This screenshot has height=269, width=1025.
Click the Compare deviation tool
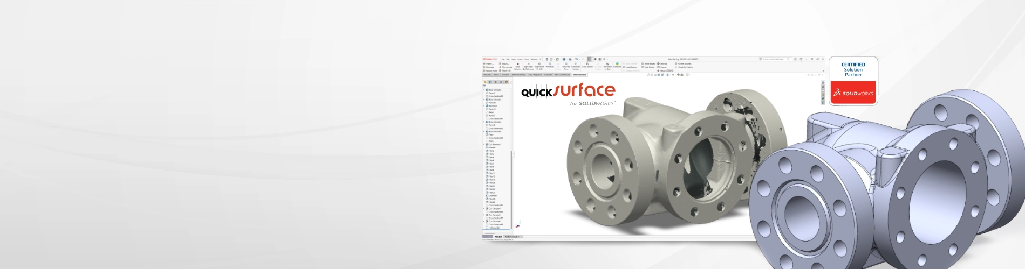click(617, 65)
